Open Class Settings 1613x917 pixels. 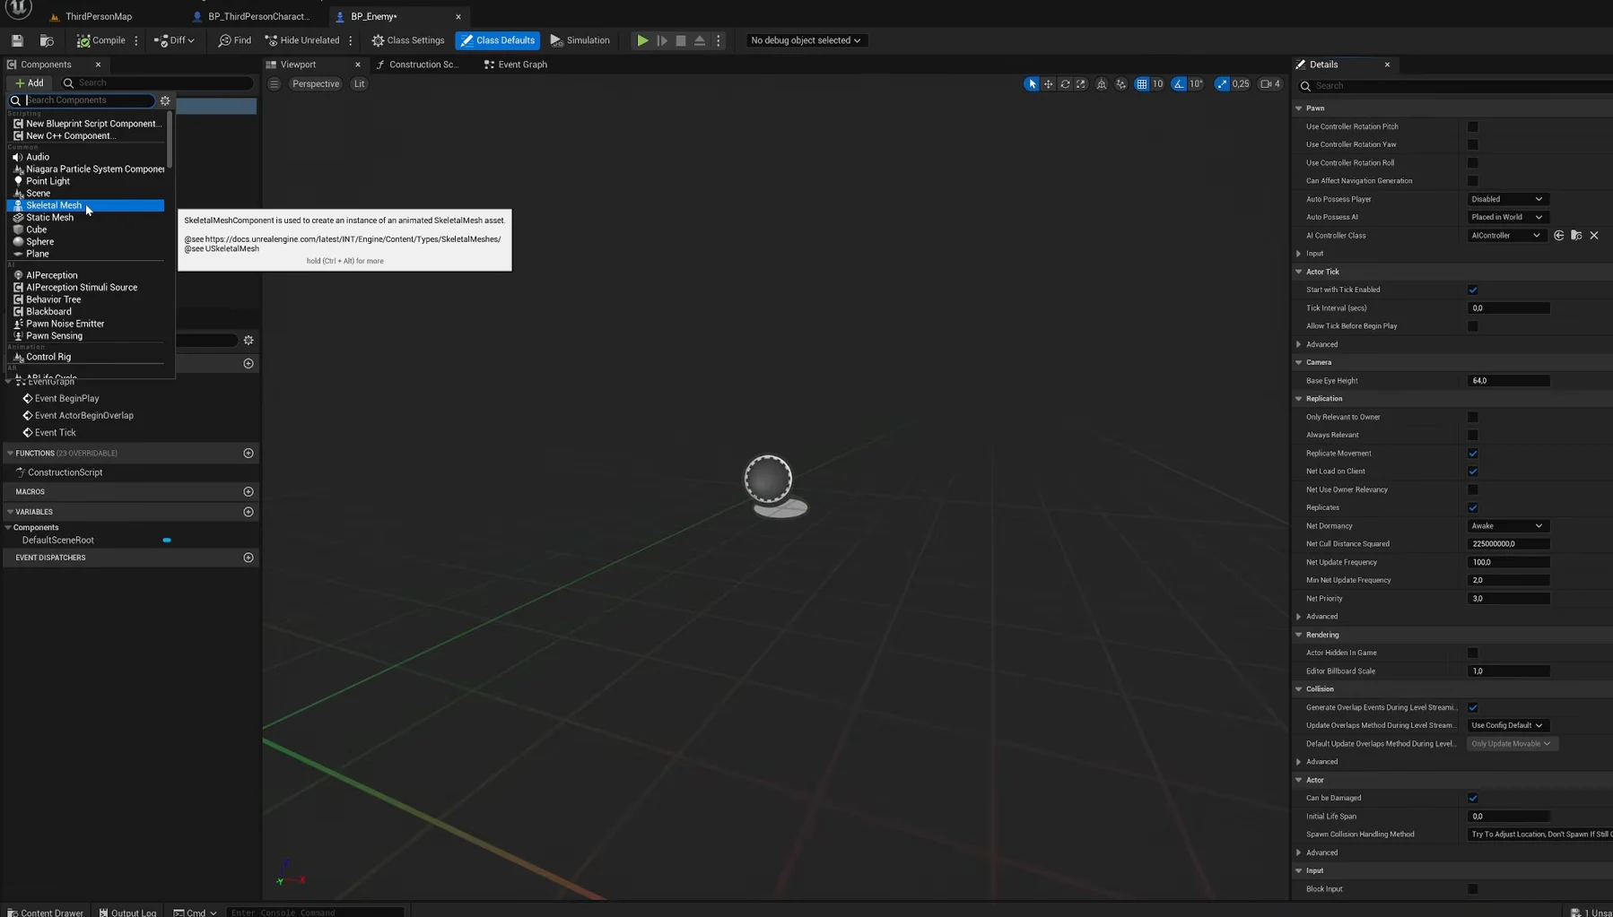408,40
